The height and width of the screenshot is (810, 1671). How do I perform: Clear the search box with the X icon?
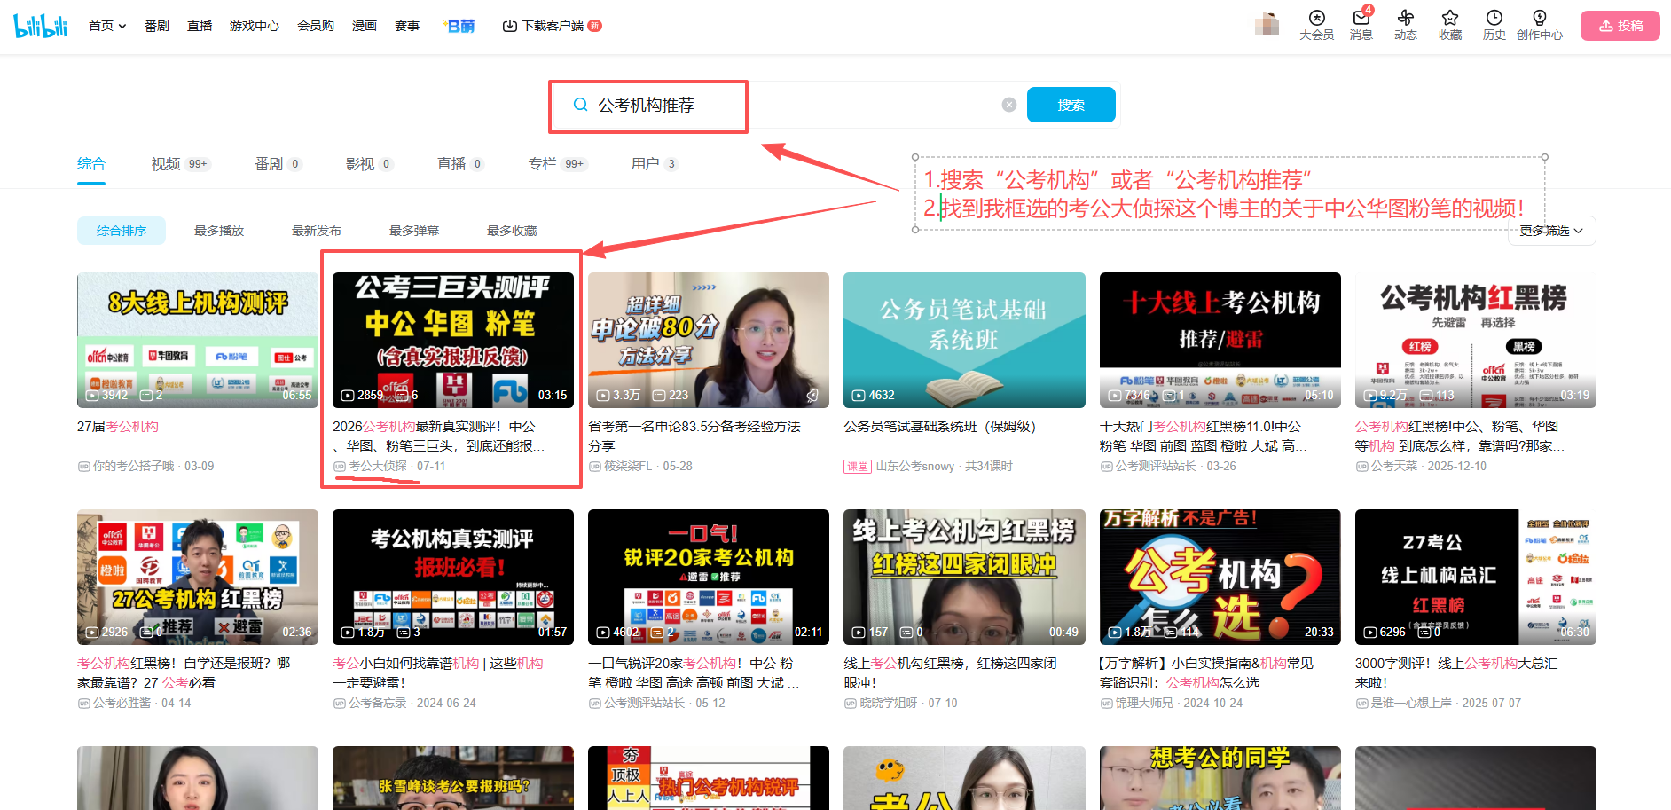click(1009, 105)
